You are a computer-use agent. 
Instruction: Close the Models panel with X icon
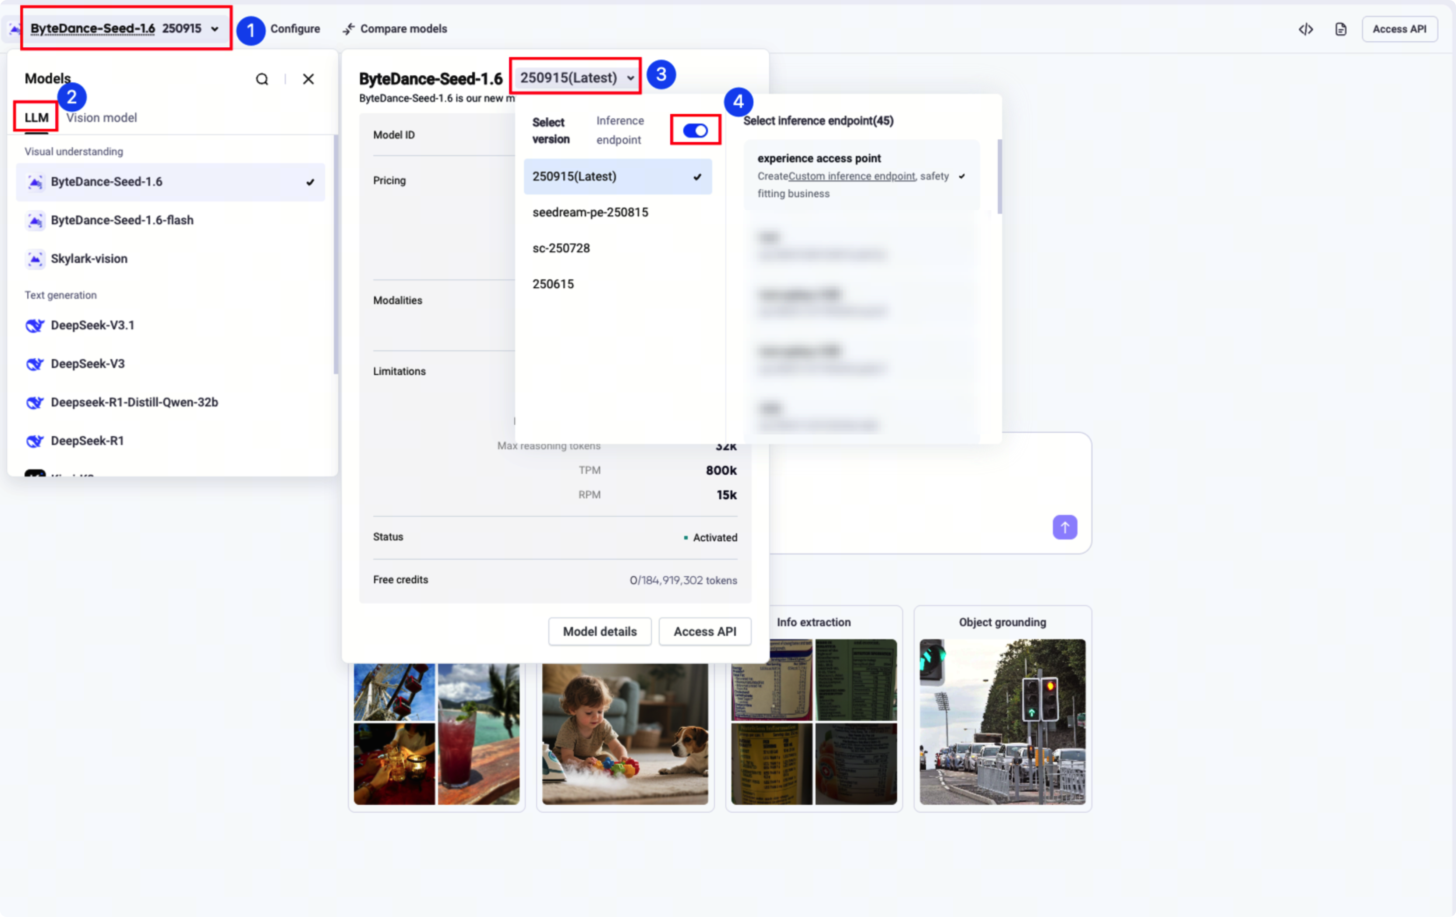(x=308, y=79)
